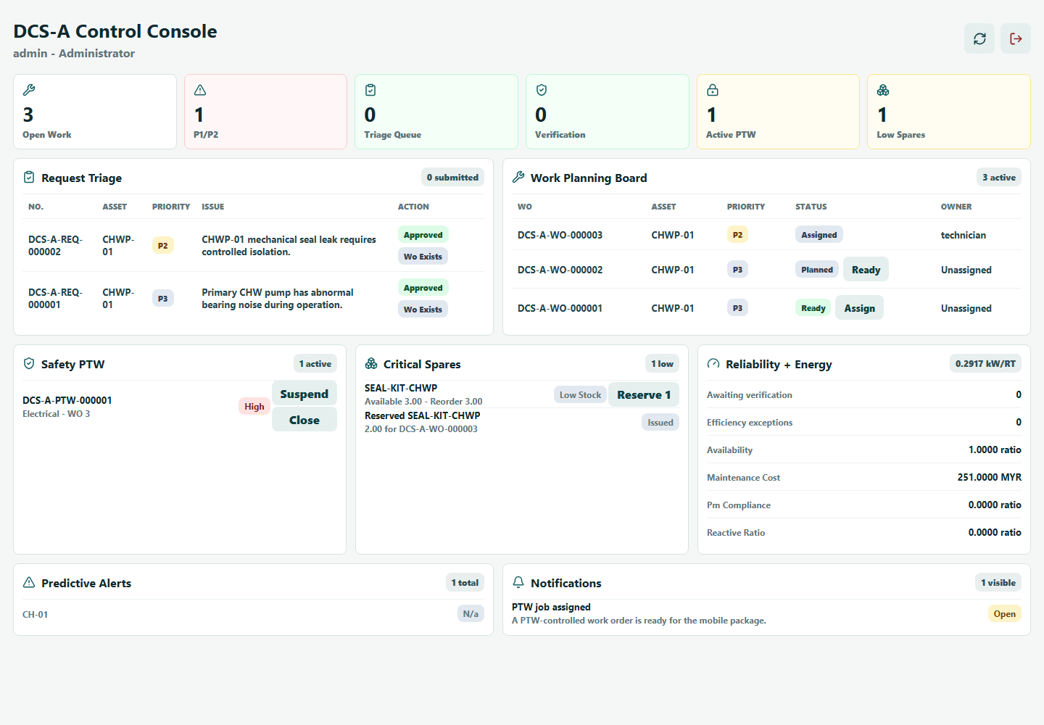This screenshot has width=1044, height=725.
Task: Click the Issued badge for reserved seal kit
Action: (660, 423)
